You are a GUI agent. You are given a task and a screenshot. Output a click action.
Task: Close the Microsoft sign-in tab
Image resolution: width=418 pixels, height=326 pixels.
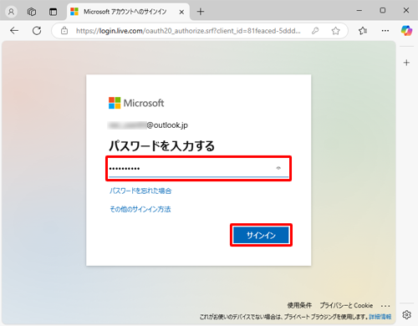tap(181, 12)
